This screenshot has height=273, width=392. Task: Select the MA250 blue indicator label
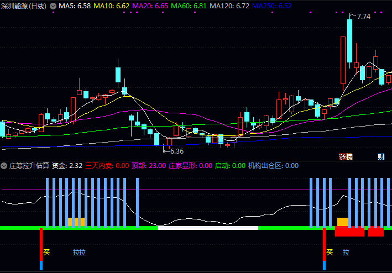click(271, 6)
